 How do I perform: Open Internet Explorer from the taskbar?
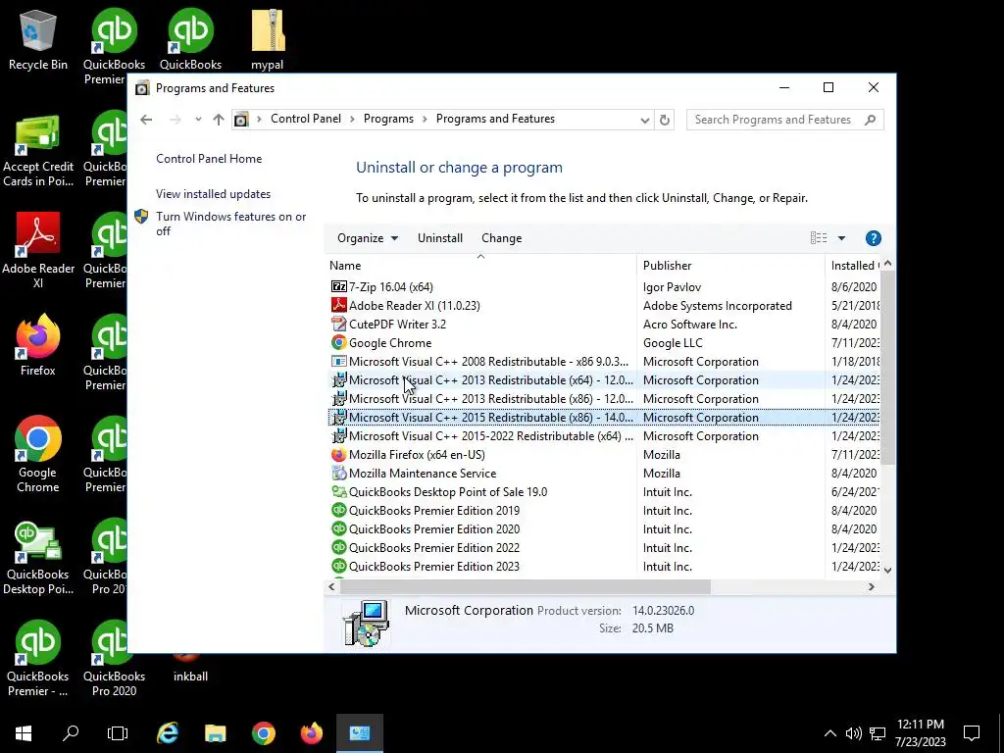[168, 733]
